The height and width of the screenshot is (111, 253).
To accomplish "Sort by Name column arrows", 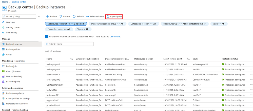I will point(71,59).
